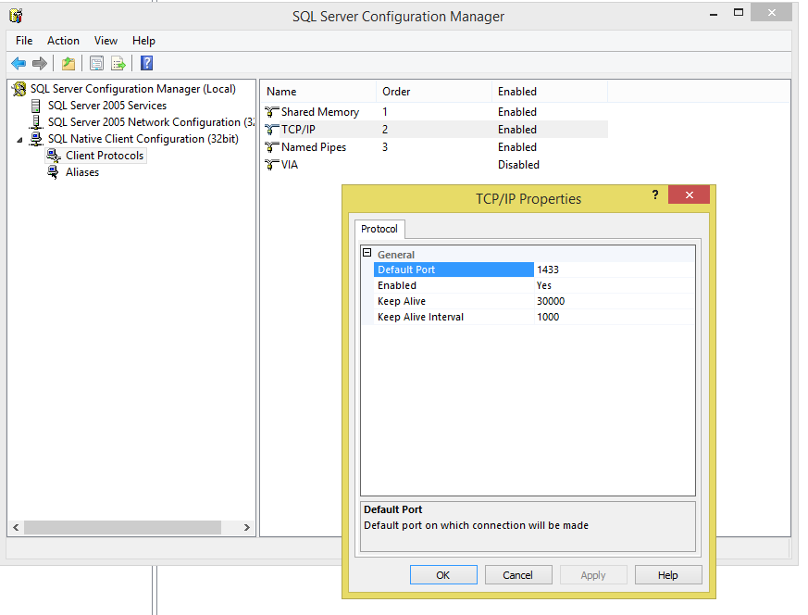Click the SQL Server 2005 Services icon
Image resolution: width=808 pixels, height=615 pixels.
click(x=35, y=106)
